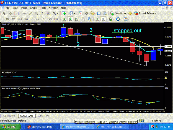This screenshot has width=173, height=130.
Task: Open the Tools menu
Action: [43, 8]
